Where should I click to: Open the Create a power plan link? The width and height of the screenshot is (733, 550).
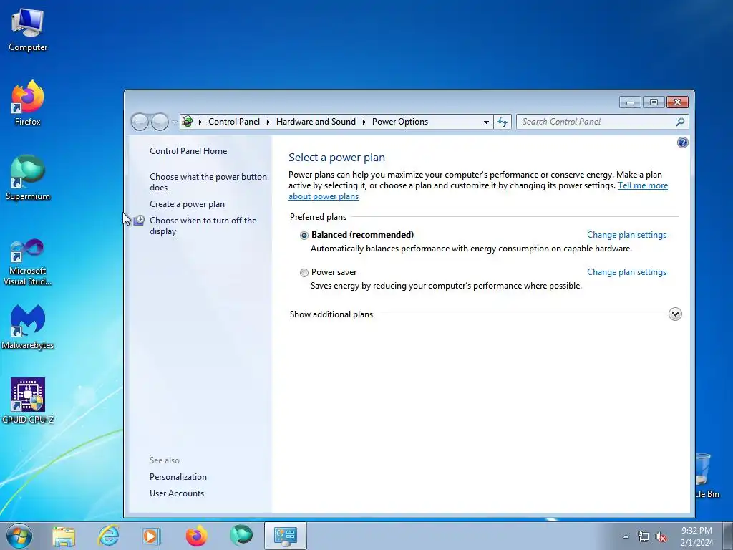click(187, 204)
